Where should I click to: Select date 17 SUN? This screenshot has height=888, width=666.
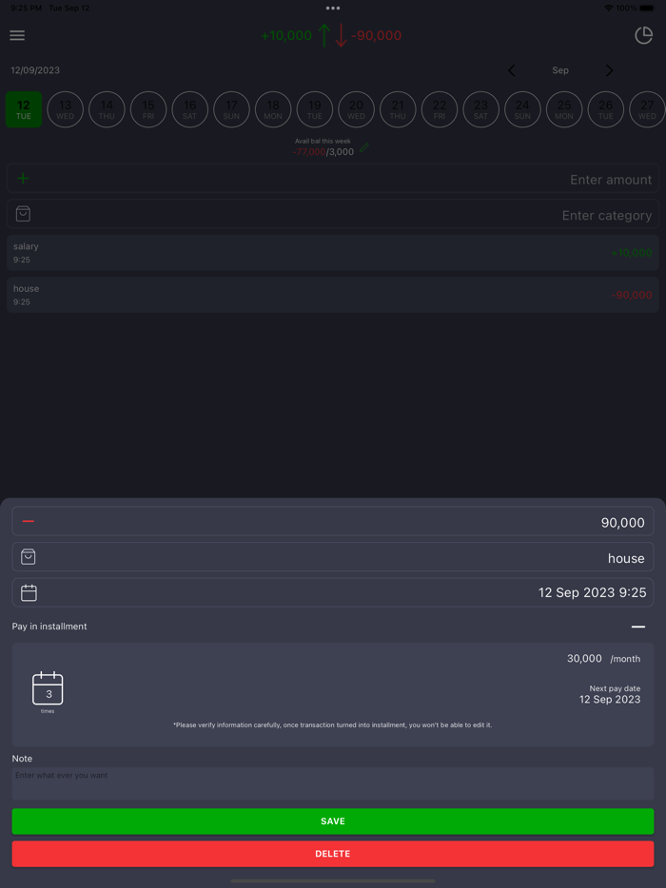point(231,109)
